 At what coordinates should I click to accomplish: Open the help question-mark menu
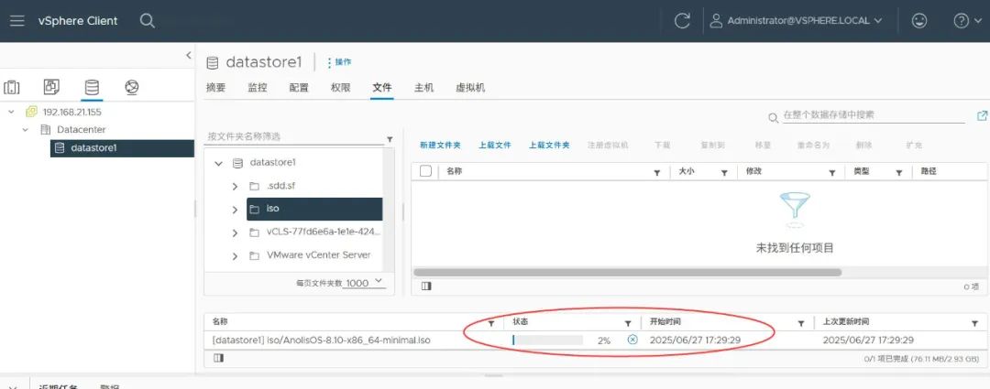pos(965,21)
